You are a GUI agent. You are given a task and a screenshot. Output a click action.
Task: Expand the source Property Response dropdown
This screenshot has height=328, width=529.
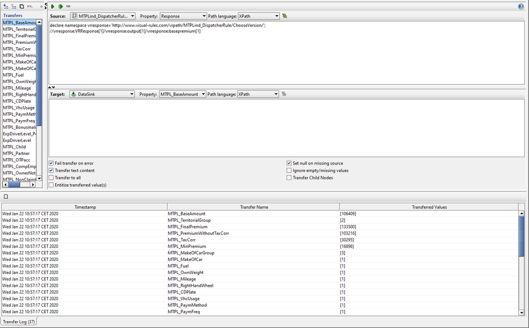point(183,16)
